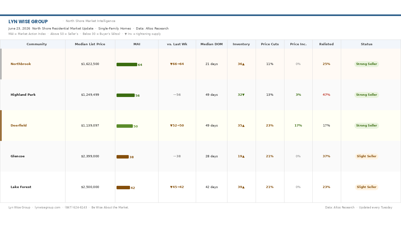401x226 pixels.
Task: Click Lake Forest's 23% relisted value
Action: (x=326, y=187)
